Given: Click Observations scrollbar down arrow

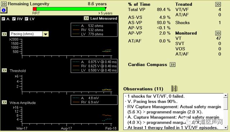Looking at the screenshot, I should tap(226, 128).
